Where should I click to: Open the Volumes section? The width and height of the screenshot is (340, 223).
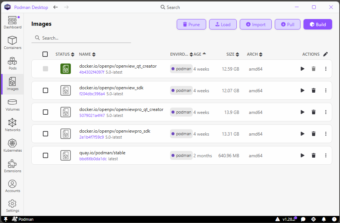coord(12,105)
